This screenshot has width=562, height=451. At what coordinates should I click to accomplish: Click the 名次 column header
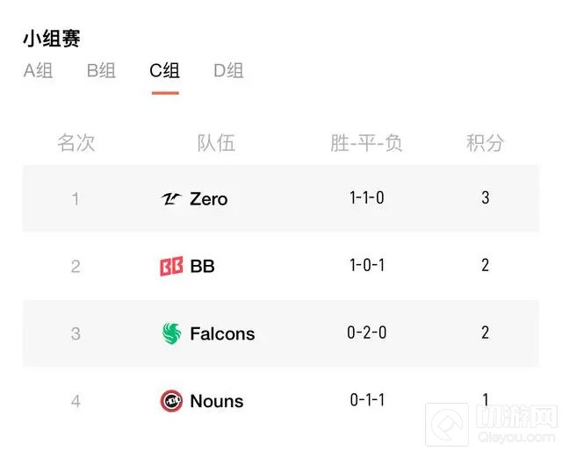tap(76, 143)
